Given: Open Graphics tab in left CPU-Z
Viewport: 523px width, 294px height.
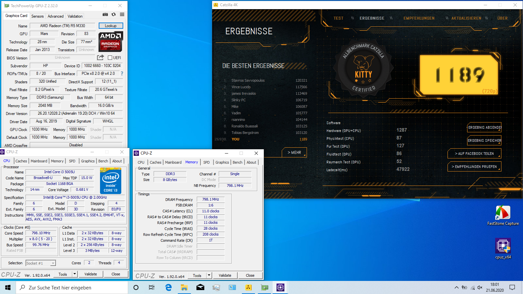Looking at the screenshot, I should (88, 161).
